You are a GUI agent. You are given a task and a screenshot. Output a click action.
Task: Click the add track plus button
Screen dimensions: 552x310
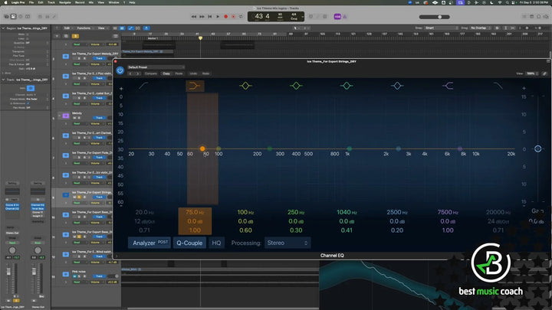pos(57,36)
